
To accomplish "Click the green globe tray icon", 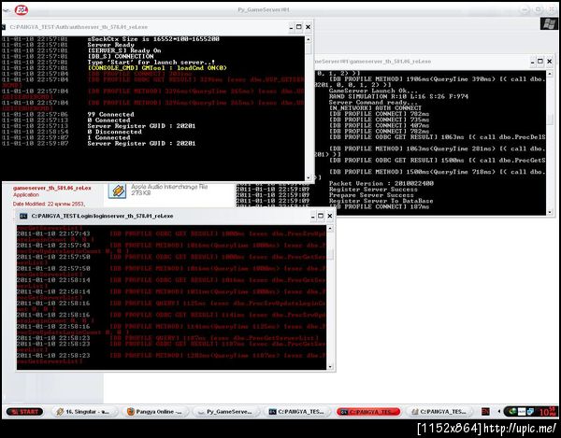I will tap(512, 412).
